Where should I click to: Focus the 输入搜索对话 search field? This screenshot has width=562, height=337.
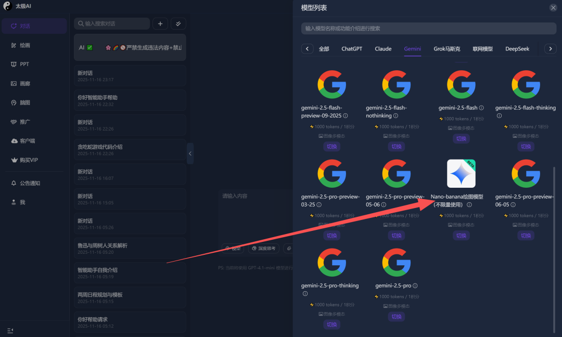point(112,23)
